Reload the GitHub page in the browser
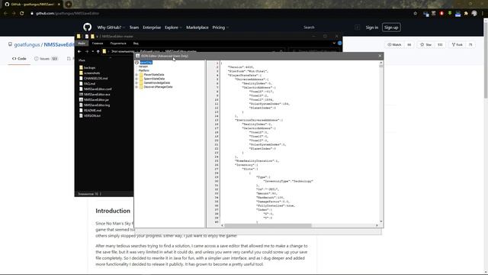The width and height of the screenshot is (488, 275). coord(22,14)
